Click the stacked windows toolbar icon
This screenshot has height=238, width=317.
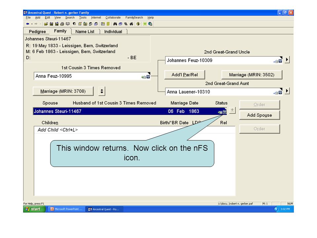tap(121, 24)
